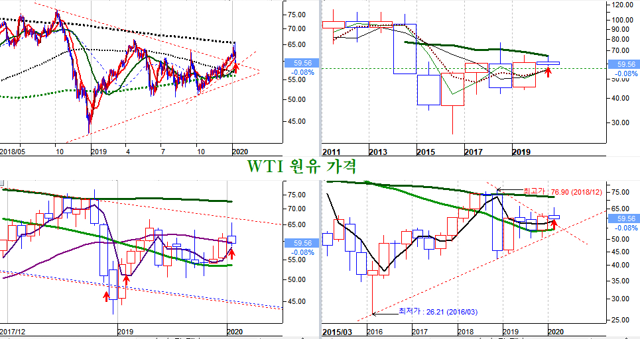Viewport: 640px width, 339px height.
Task: Click the 'WTI 원유 가격' chart title
Action: coord(302,167)
